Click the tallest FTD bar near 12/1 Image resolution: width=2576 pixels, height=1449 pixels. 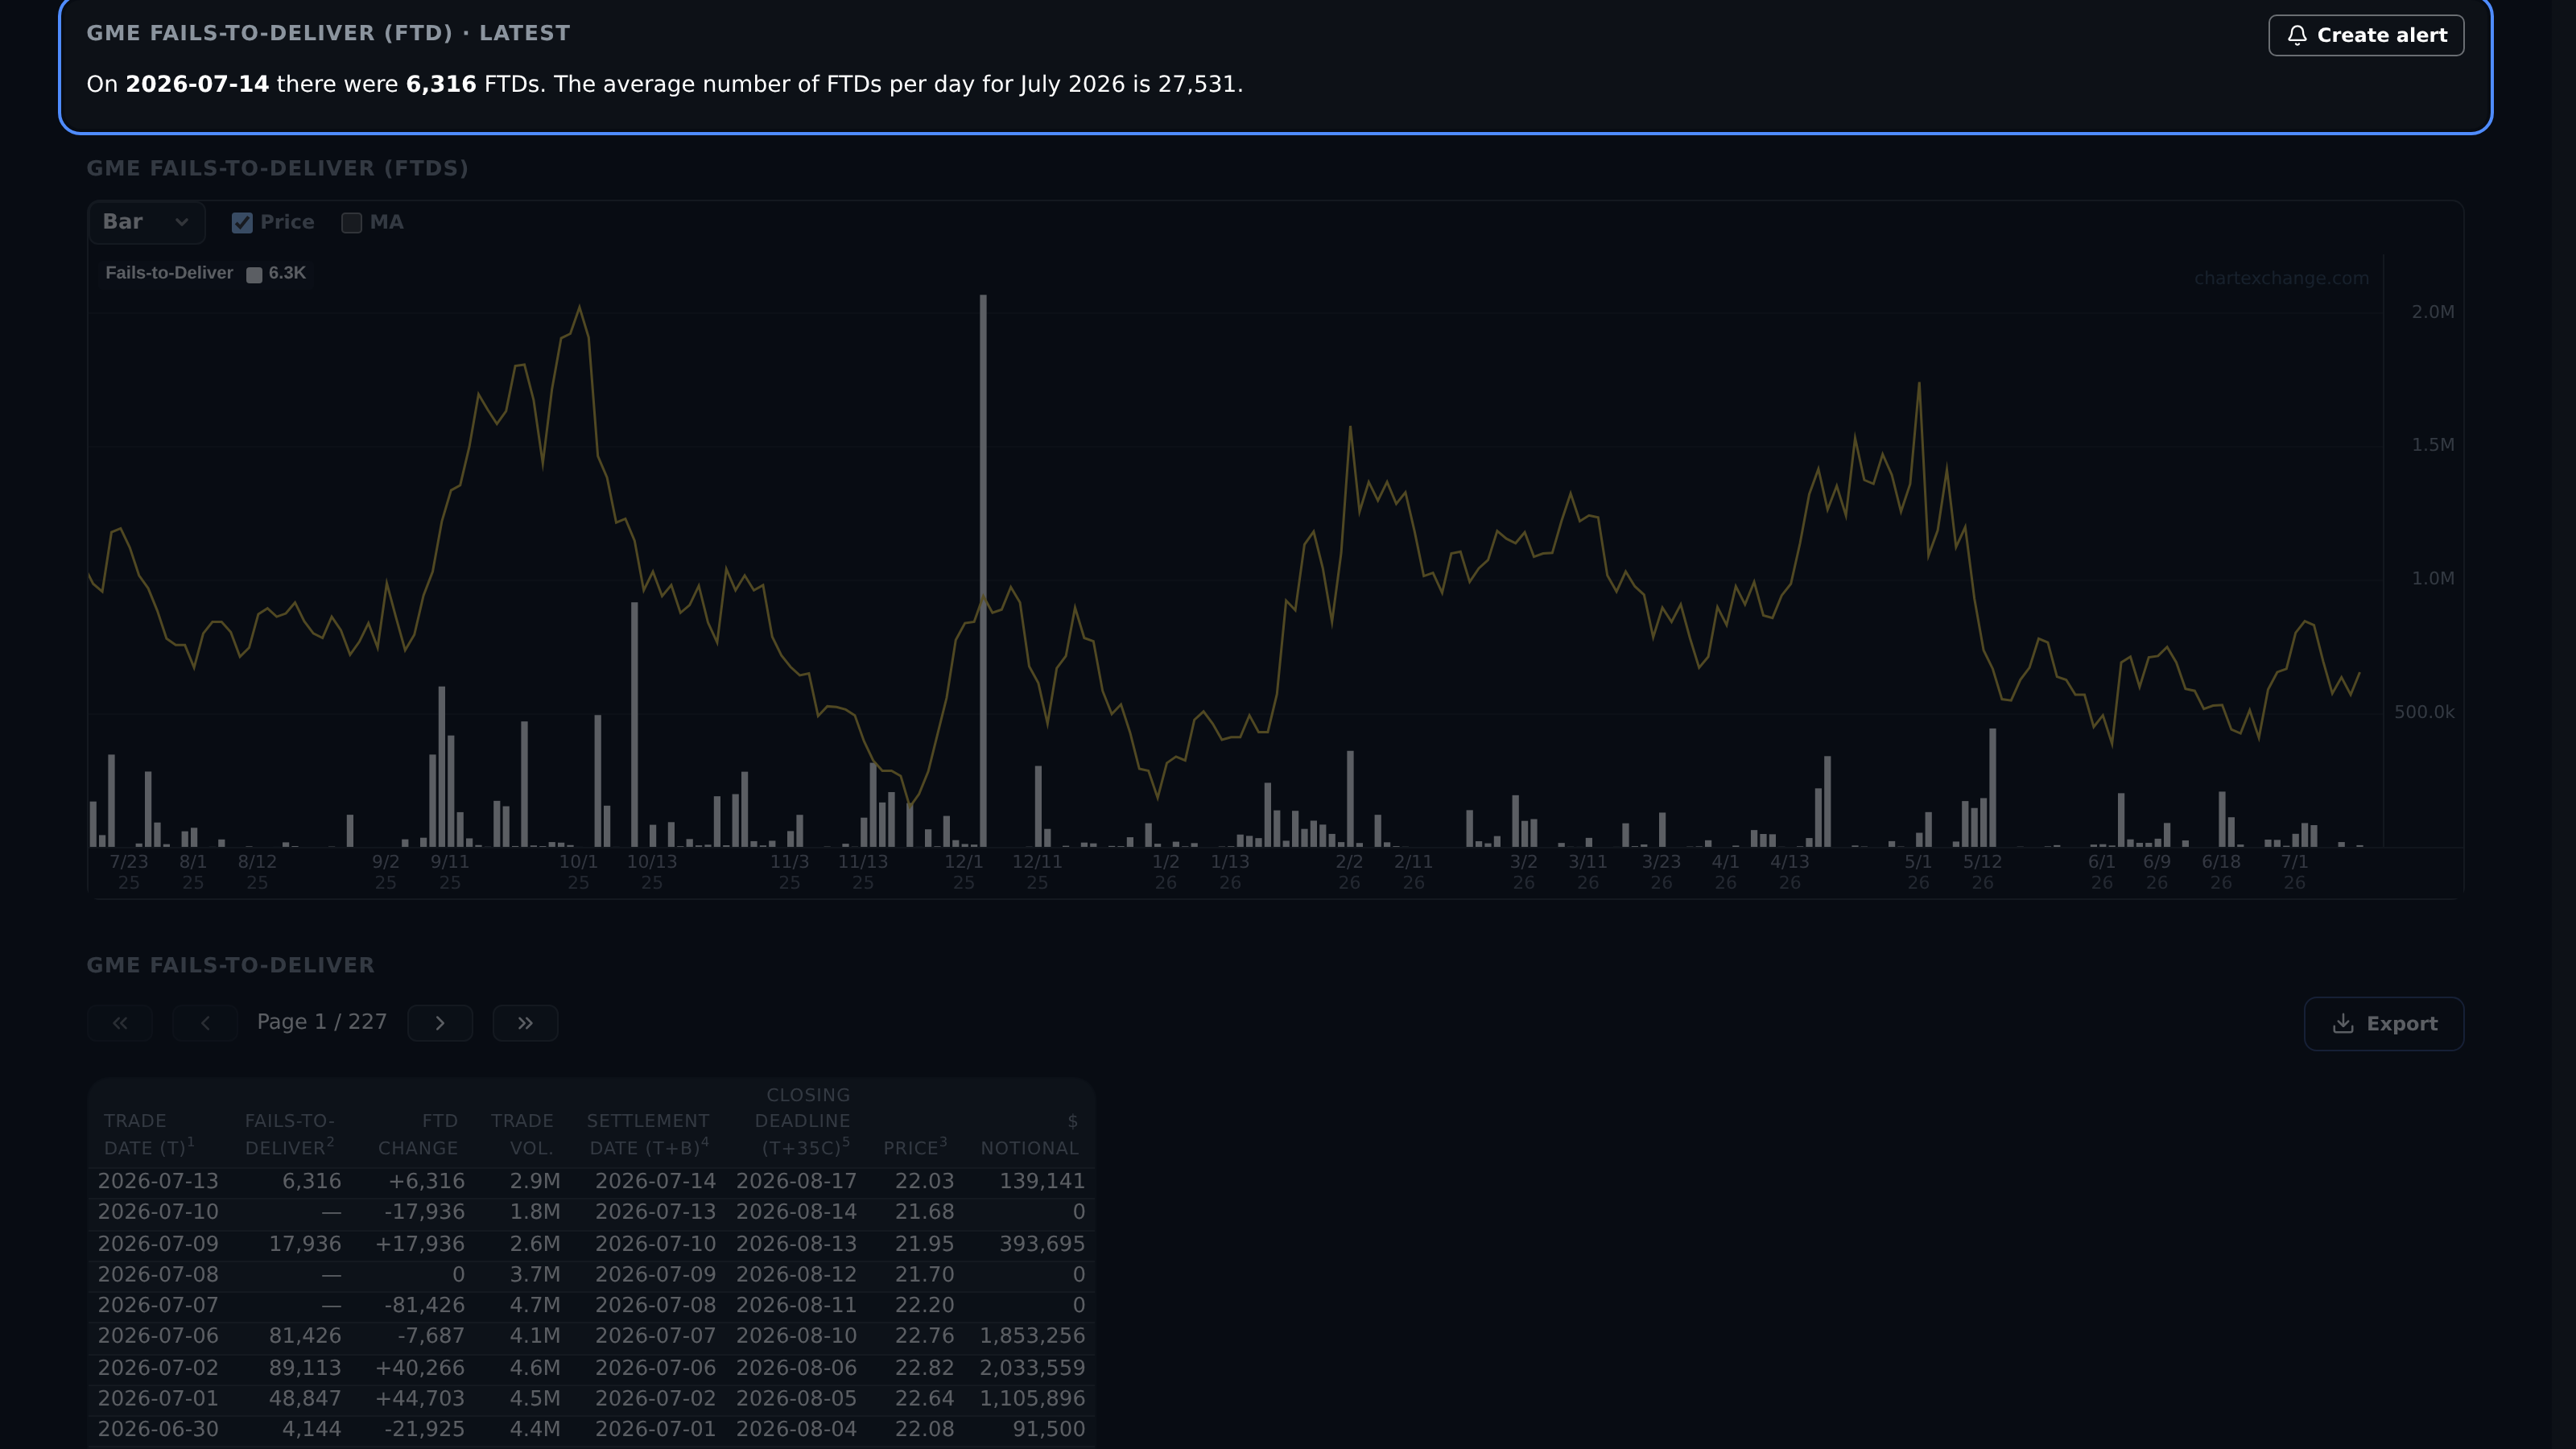coord(983,570)
